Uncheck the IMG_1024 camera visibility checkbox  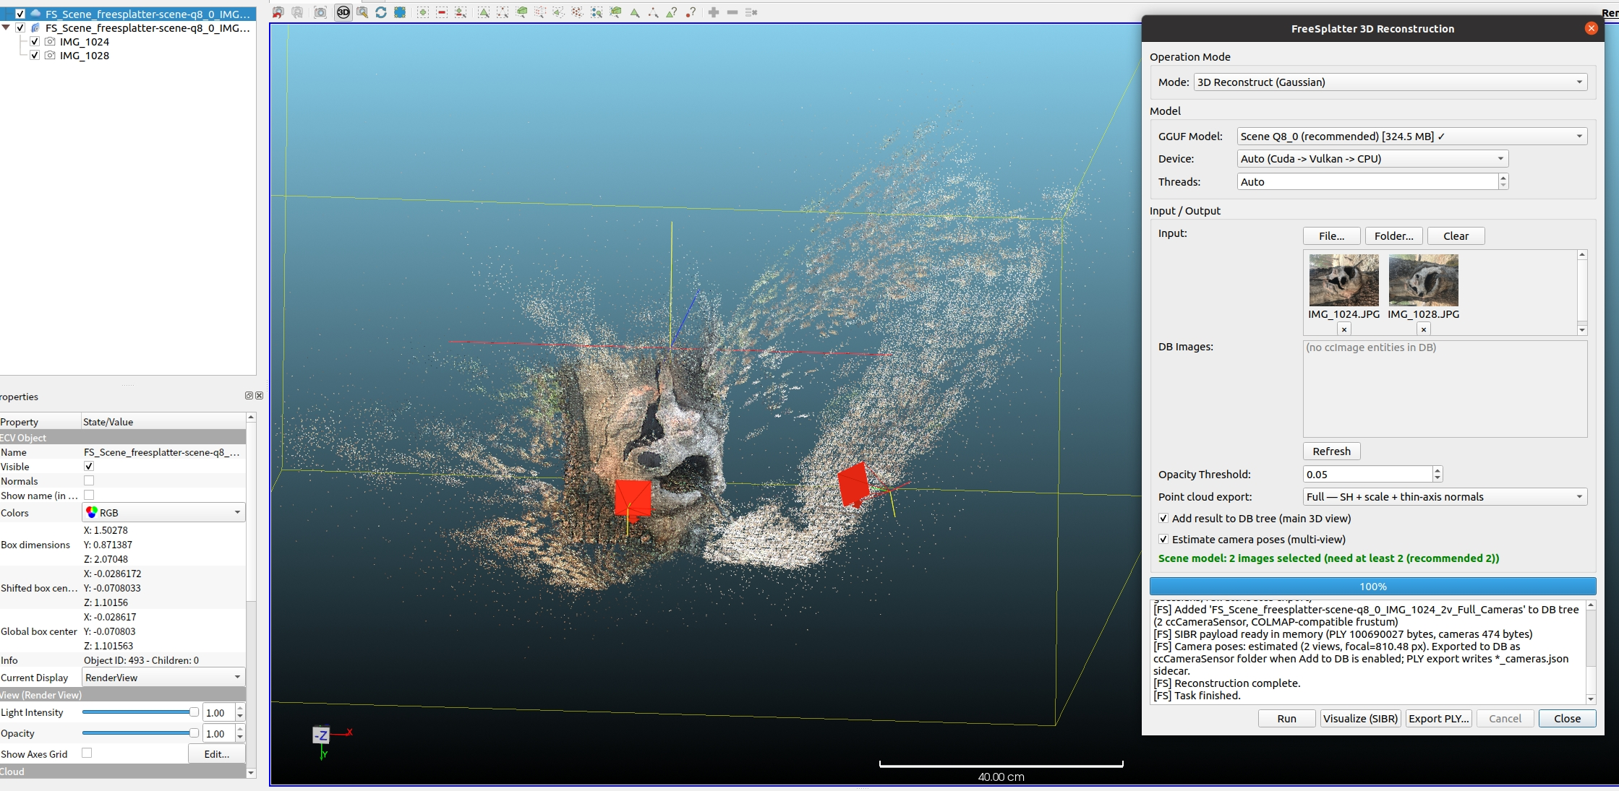click(x=35, y=42)
